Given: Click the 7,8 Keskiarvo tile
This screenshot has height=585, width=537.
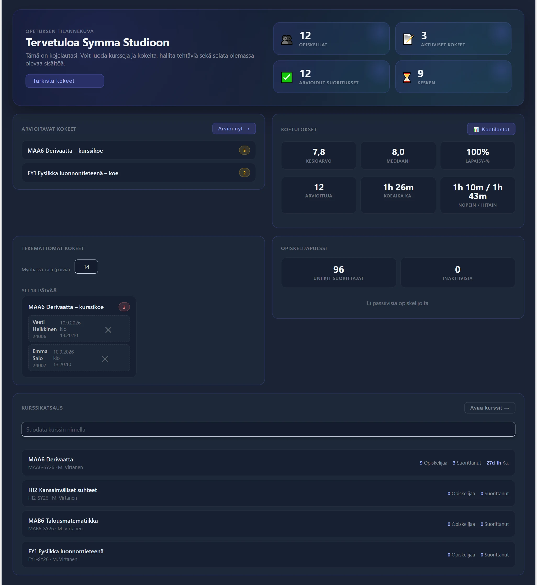Looking at the screenshot, I should tap(318, 156).
